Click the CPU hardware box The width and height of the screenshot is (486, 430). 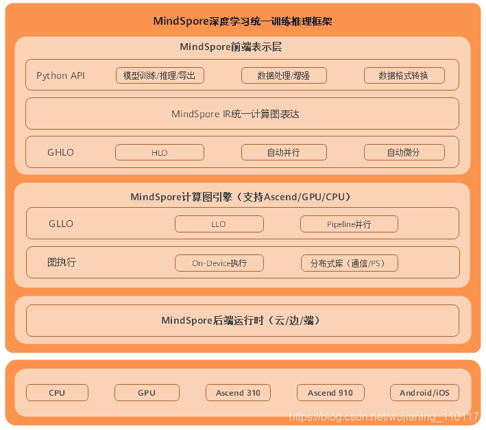(57, 392)
